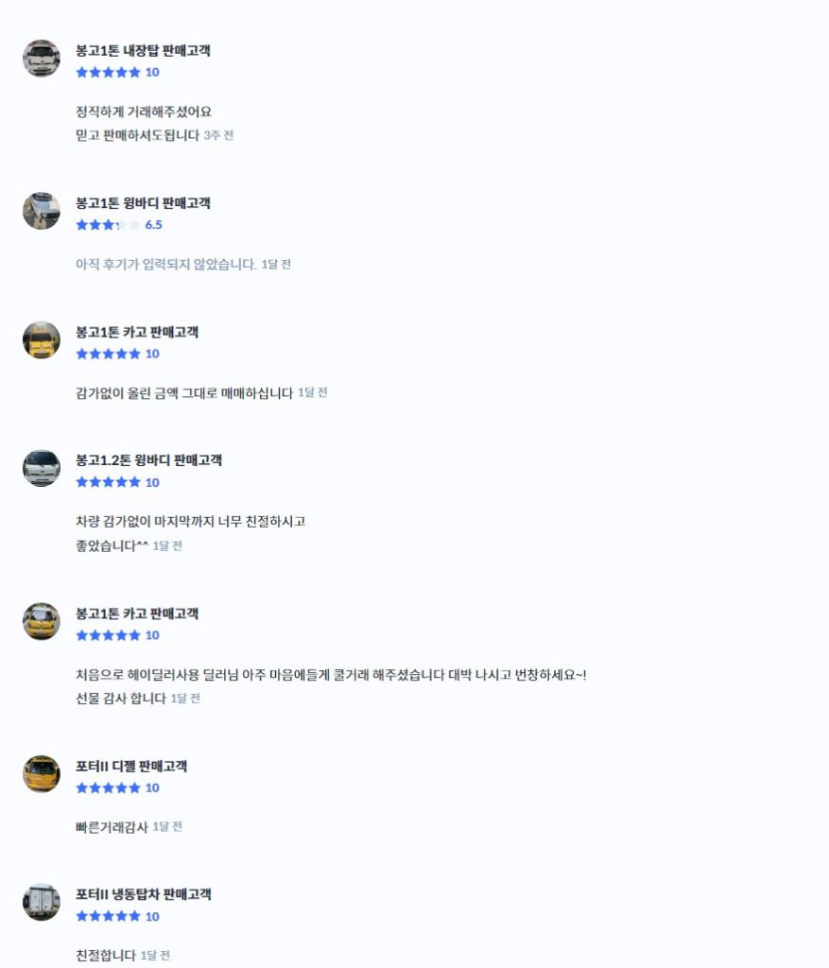Screen dimensions: 829x968
Task: Click the star rating under 포터II 디젤
Action: point(117,787)
